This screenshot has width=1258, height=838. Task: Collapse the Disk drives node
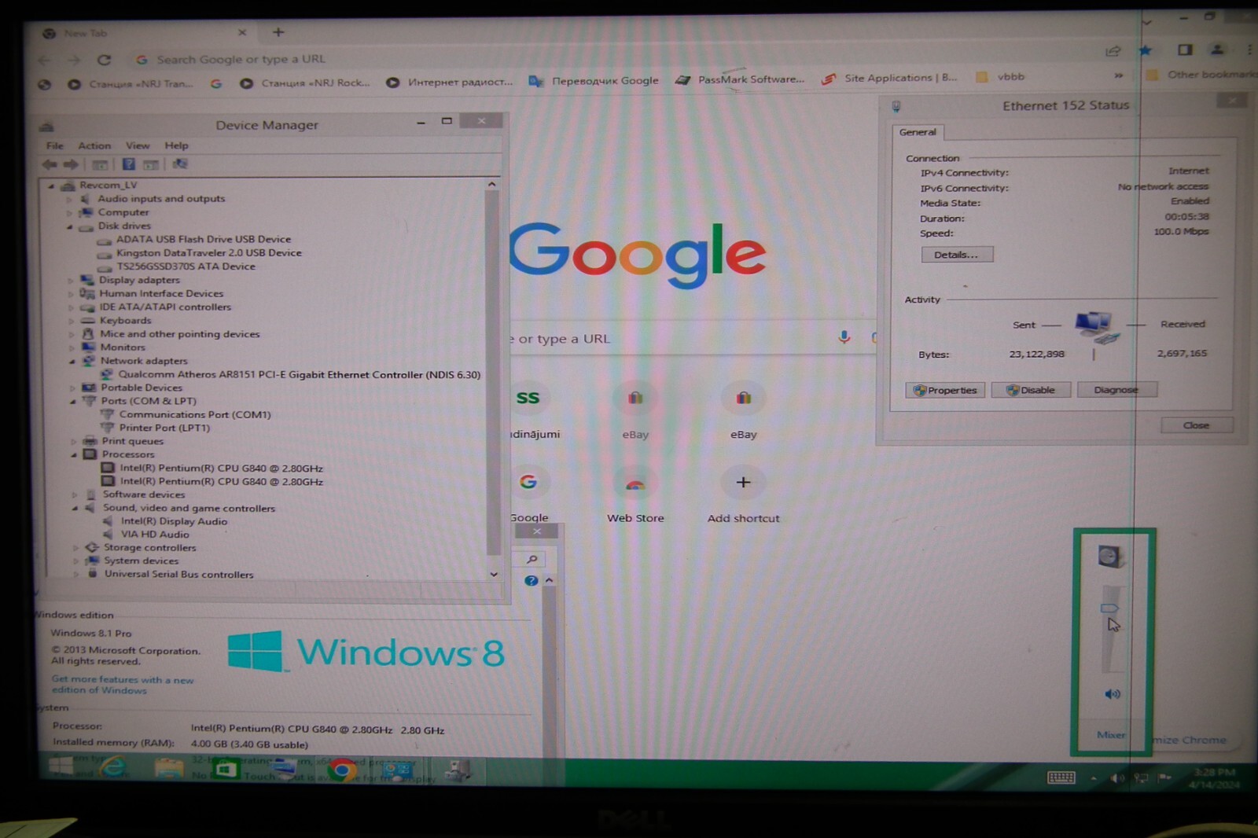coord(69,226)
